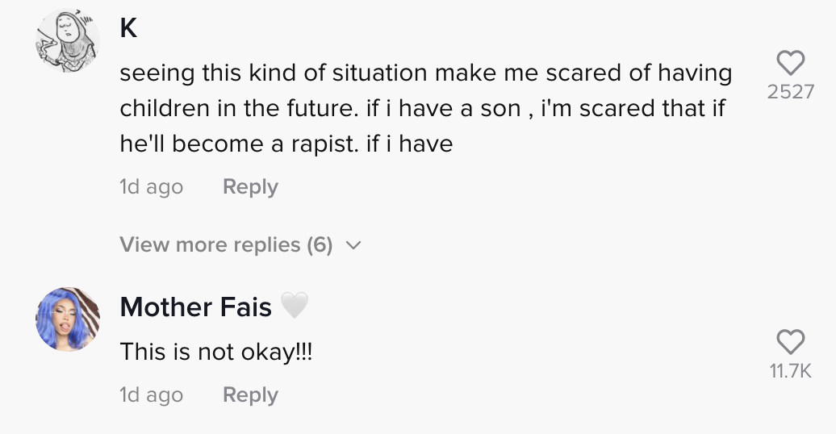Click the white heart emoji beside Mother Fais

(295, 307)
